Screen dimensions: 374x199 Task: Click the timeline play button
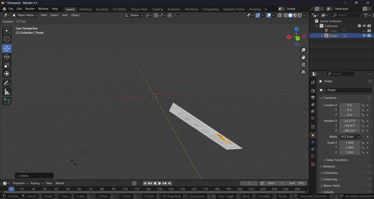[x=160, y=183]
